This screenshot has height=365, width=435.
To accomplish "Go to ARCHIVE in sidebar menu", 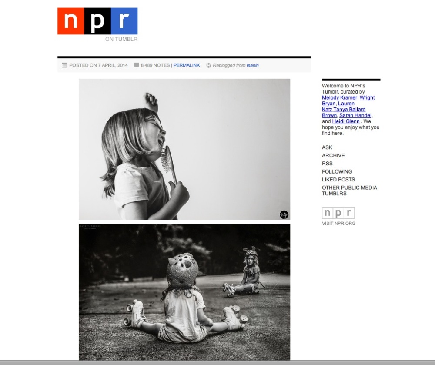I will (x=333, y=156).
